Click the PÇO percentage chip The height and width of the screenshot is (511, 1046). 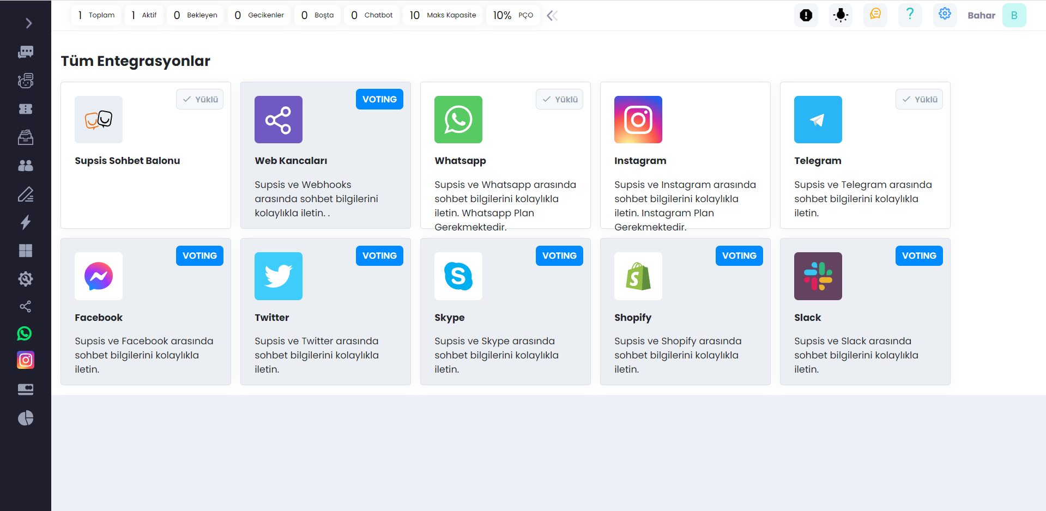coord(513,15)
